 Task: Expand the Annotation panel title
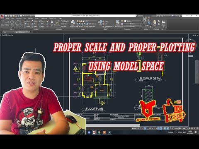(59, 29)
